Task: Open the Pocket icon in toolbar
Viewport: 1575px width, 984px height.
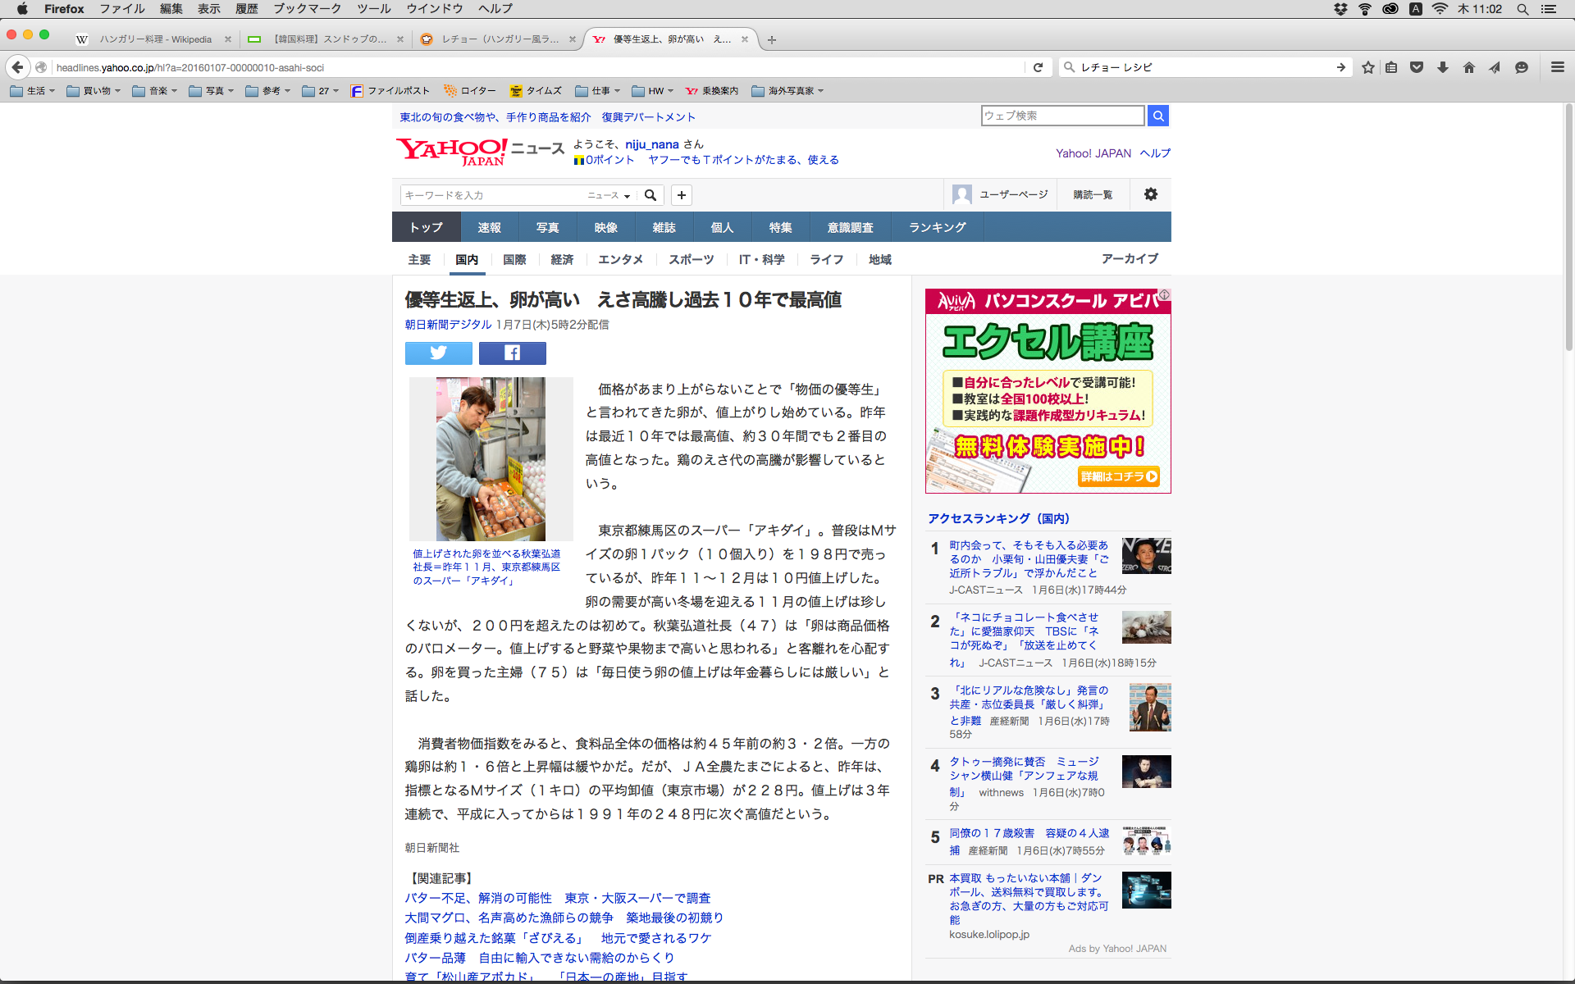Action: click(1417, 67)
